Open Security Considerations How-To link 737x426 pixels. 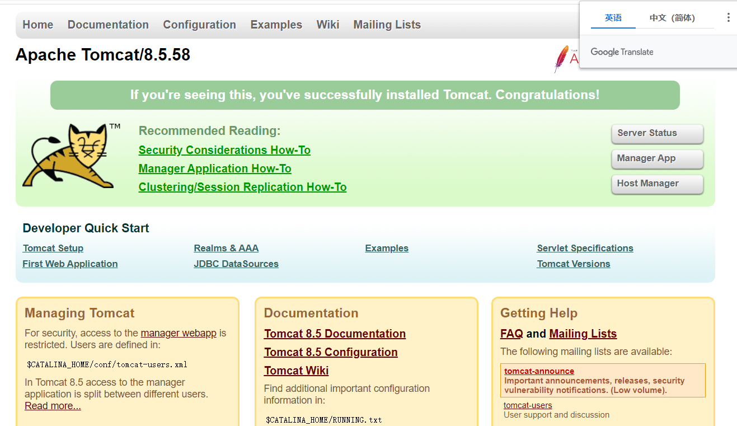pyautogui.click(x=224, y=150)
